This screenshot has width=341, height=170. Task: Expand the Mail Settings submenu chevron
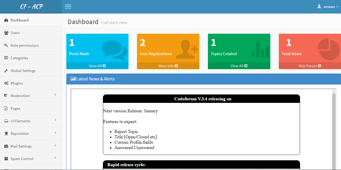56,145
